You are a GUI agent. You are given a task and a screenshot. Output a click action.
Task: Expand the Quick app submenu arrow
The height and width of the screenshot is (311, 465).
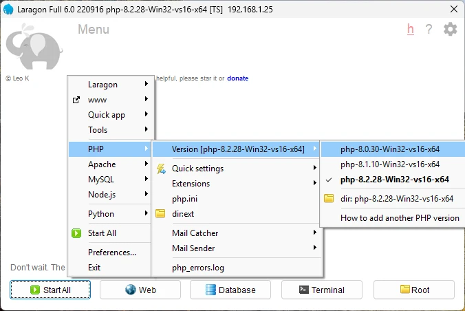coord(147,114)
